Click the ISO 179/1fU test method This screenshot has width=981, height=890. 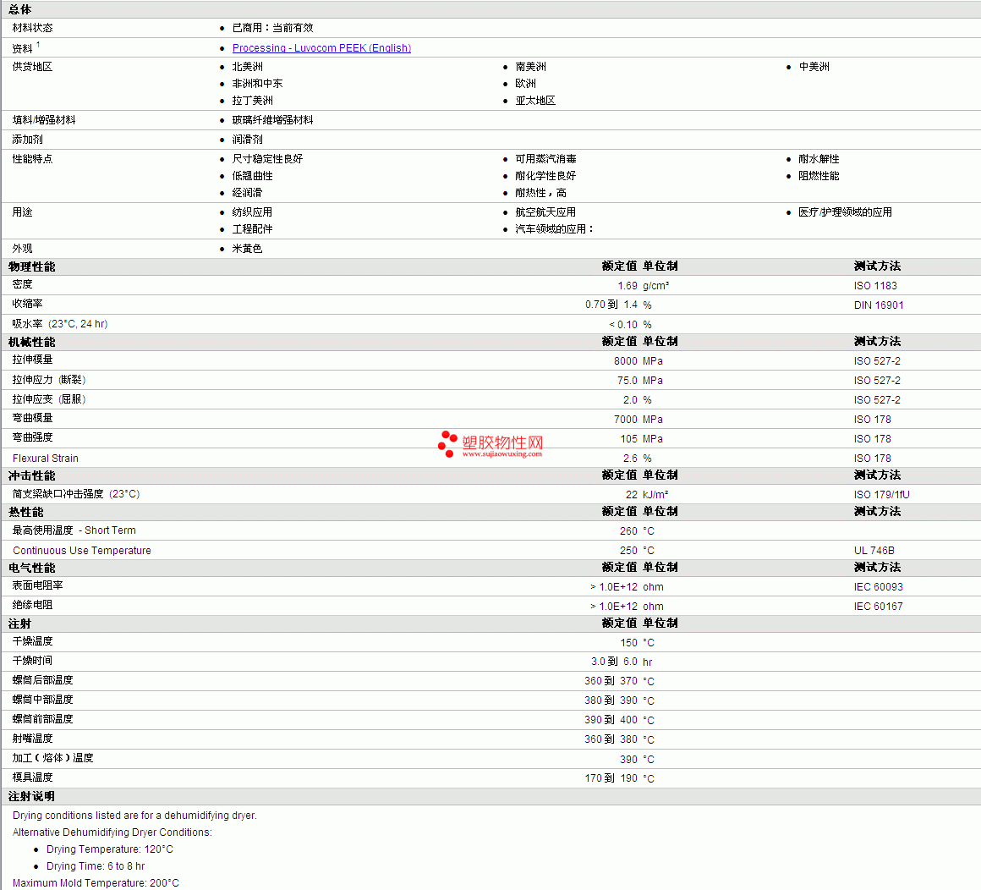coord(881,494)
